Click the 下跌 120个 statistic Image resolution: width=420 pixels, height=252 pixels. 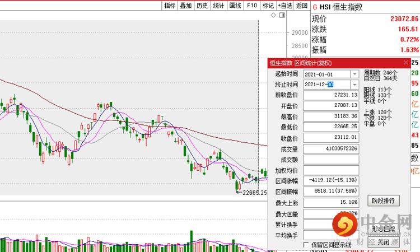click(377, 118)
